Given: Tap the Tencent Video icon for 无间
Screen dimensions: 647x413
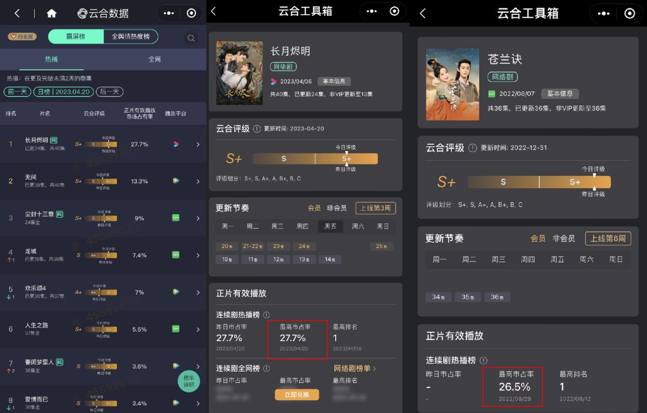Looking at the screenshot, I should [176, 181].
